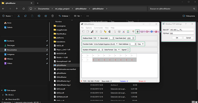Click the blue About info icon
198x103 pixels.
click(152, 32)
